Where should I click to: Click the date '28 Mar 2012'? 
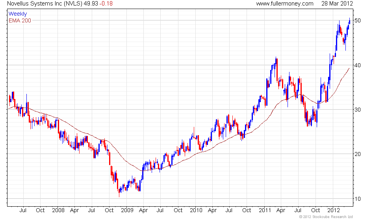point(337,4)
